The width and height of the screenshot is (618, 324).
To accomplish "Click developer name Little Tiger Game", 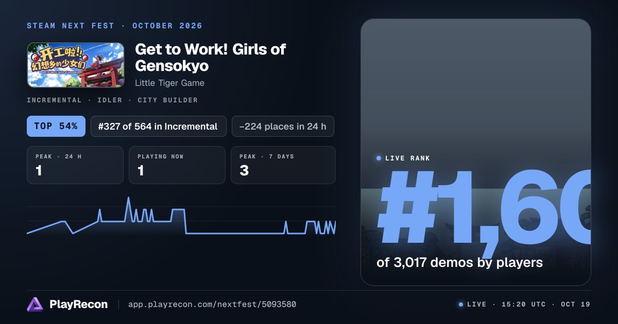I will point(169,83).
